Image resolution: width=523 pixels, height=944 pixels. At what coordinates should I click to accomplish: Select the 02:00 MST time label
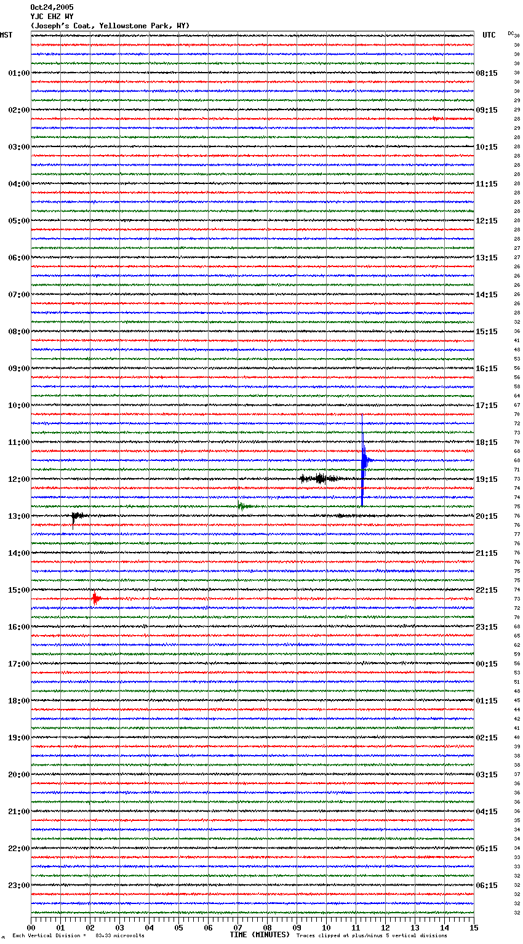pyautogui.click(x=19, y=110)
